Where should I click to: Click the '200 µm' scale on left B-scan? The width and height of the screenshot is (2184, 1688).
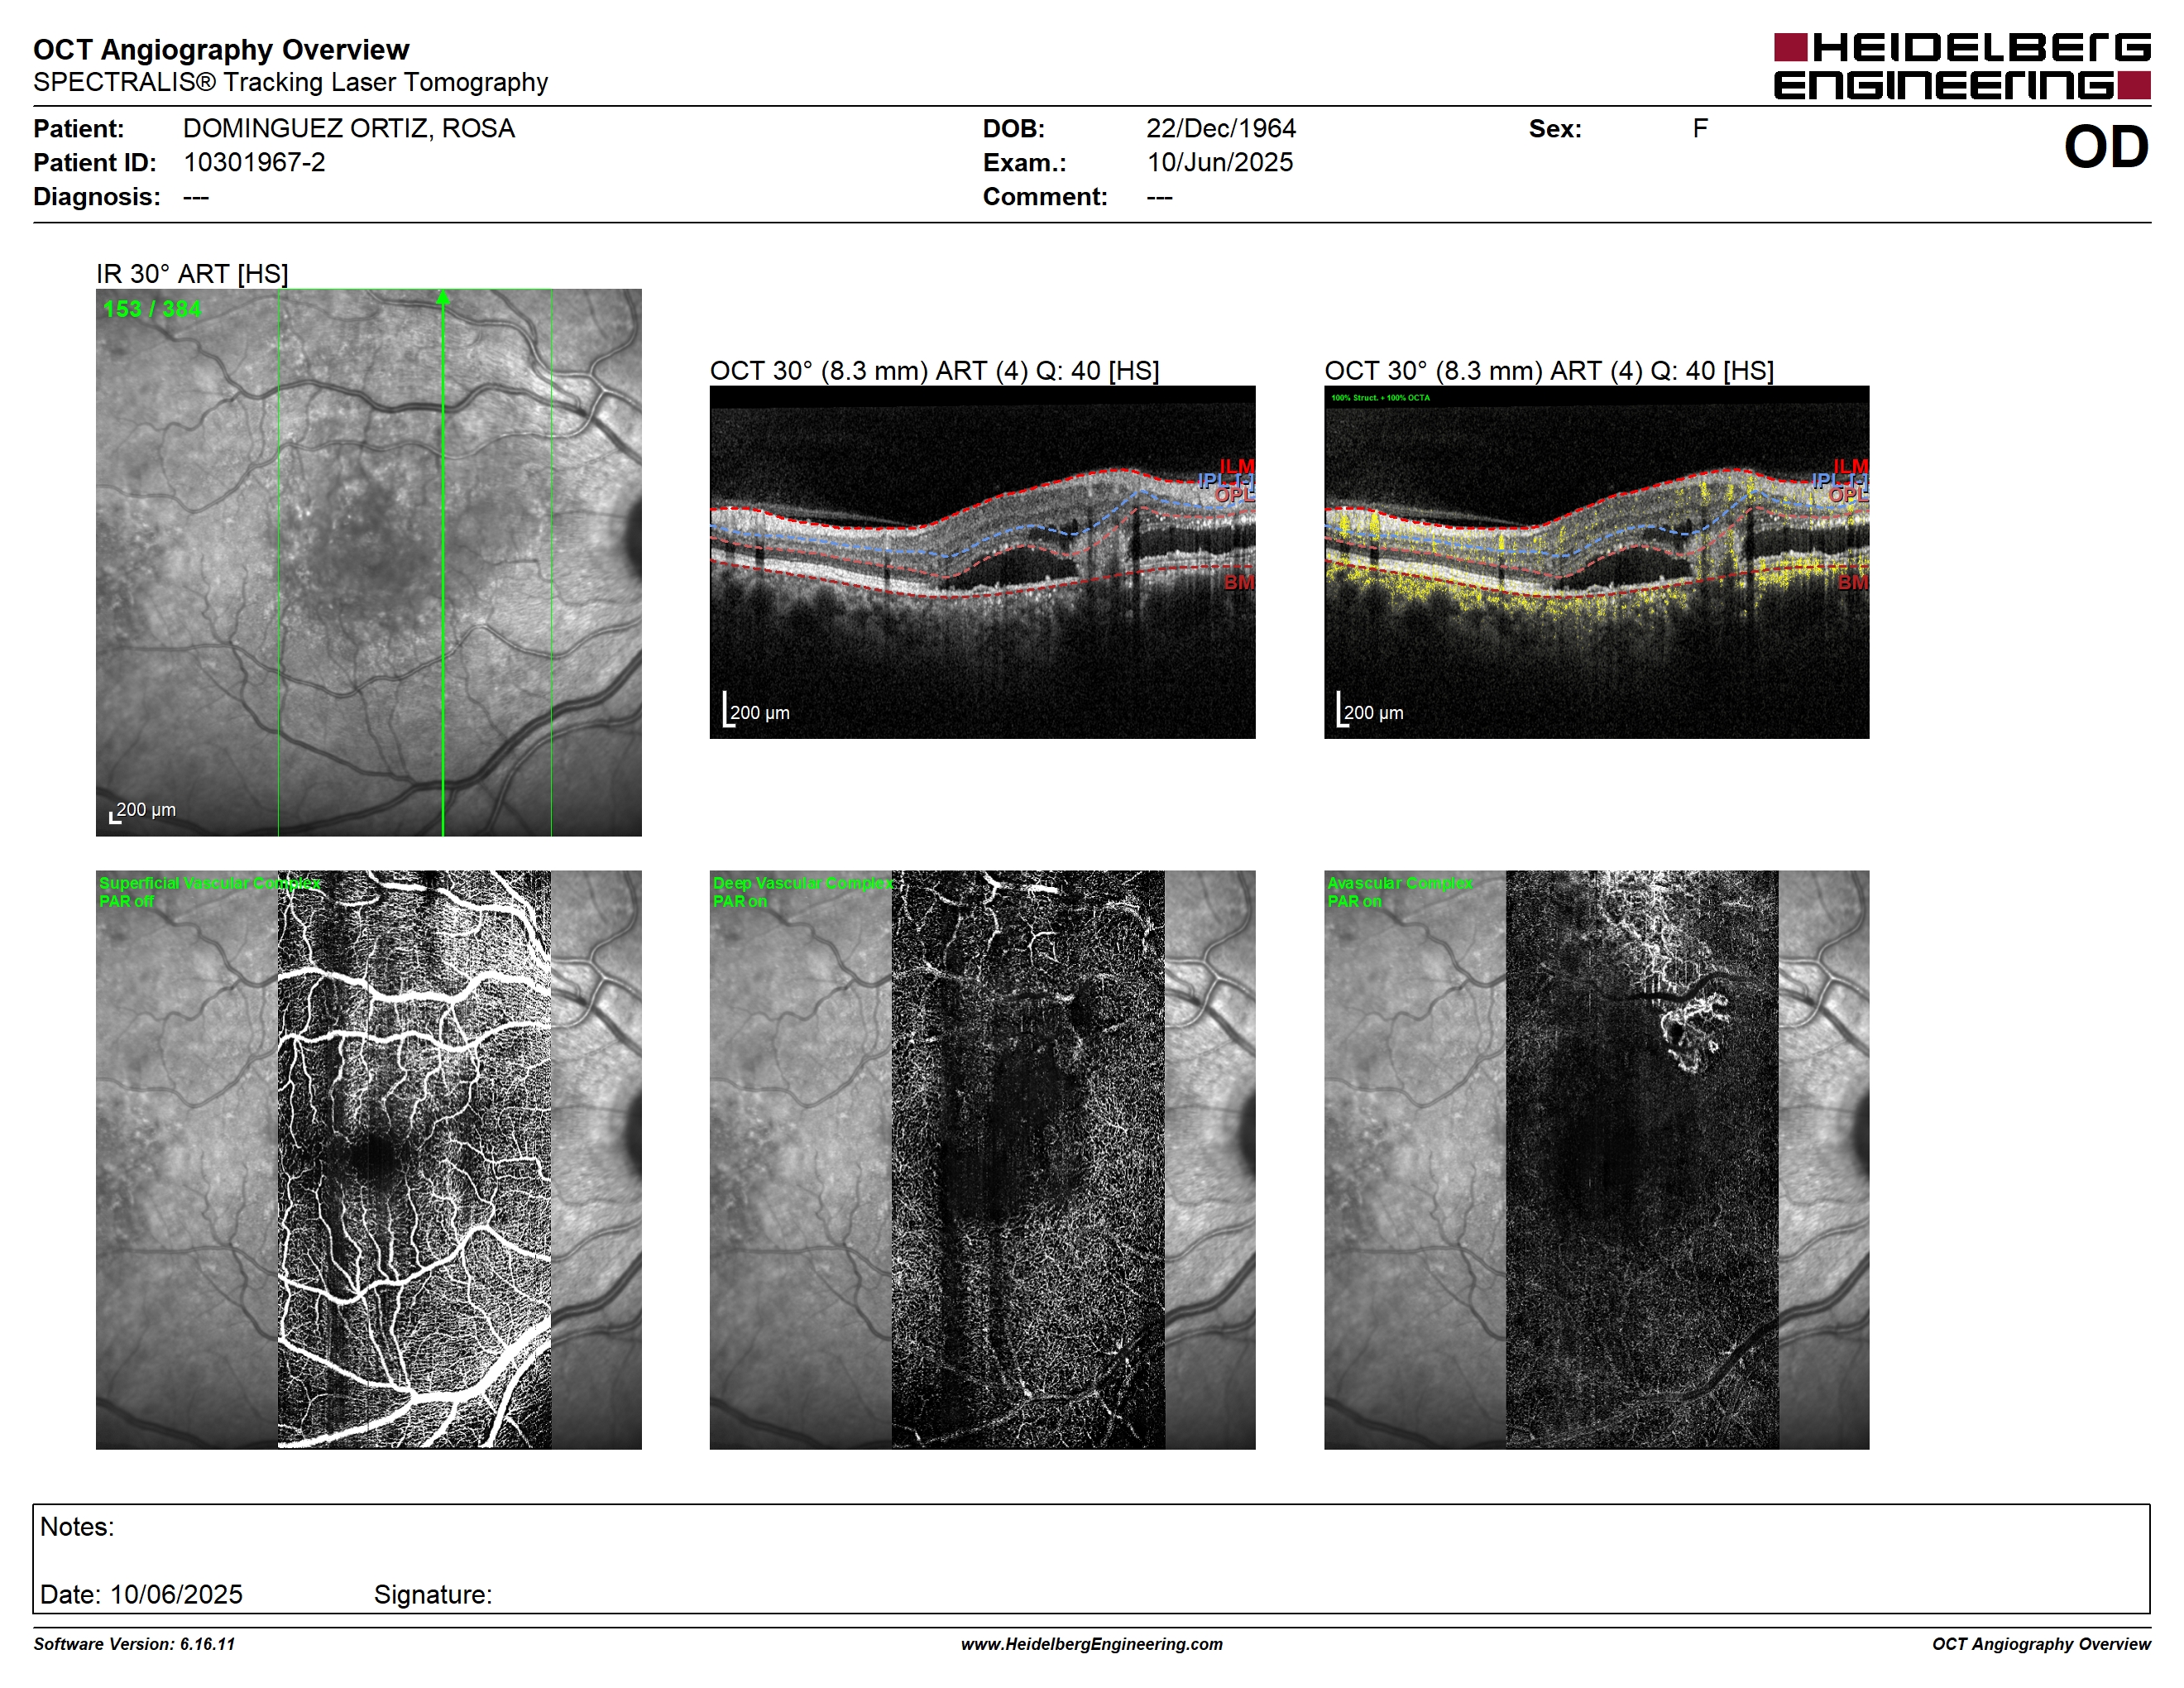coord(756,710)
